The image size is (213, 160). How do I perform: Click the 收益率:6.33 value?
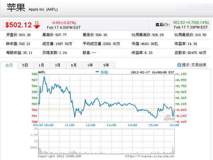tap(142, 53)
